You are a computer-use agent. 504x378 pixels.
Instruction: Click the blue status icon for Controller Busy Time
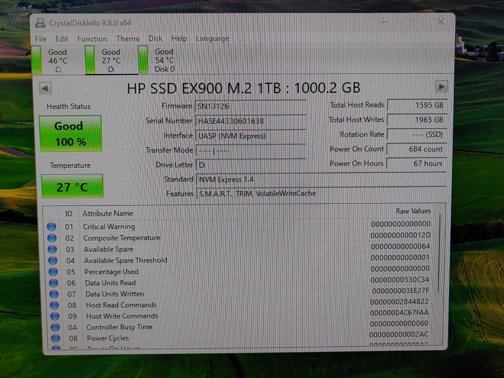coord(55,327)
